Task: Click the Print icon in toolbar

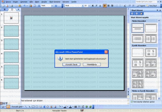Action: pos(12,6)
